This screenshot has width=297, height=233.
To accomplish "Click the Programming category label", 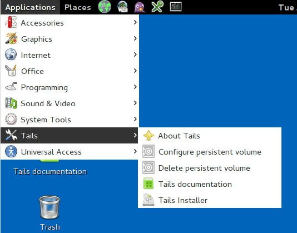I will tap(44, 88).
